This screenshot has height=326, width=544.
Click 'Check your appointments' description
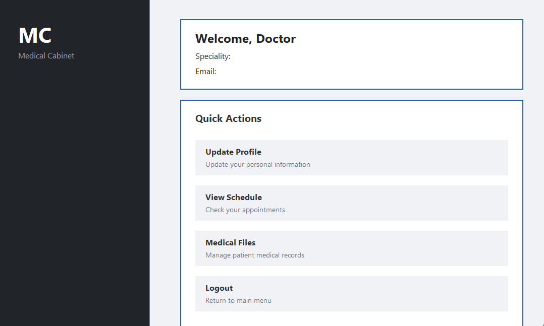coord(245,210)
